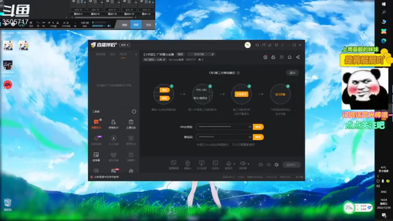Add camera source 摄像头
This screenshot has height=221, width=393.
click(x=188, y=165)
